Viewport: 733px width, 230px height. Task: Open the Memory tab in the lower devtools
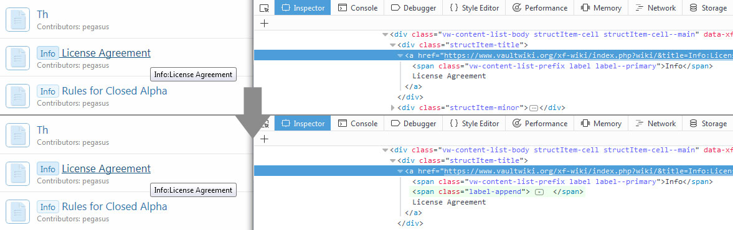coord(601,124)
